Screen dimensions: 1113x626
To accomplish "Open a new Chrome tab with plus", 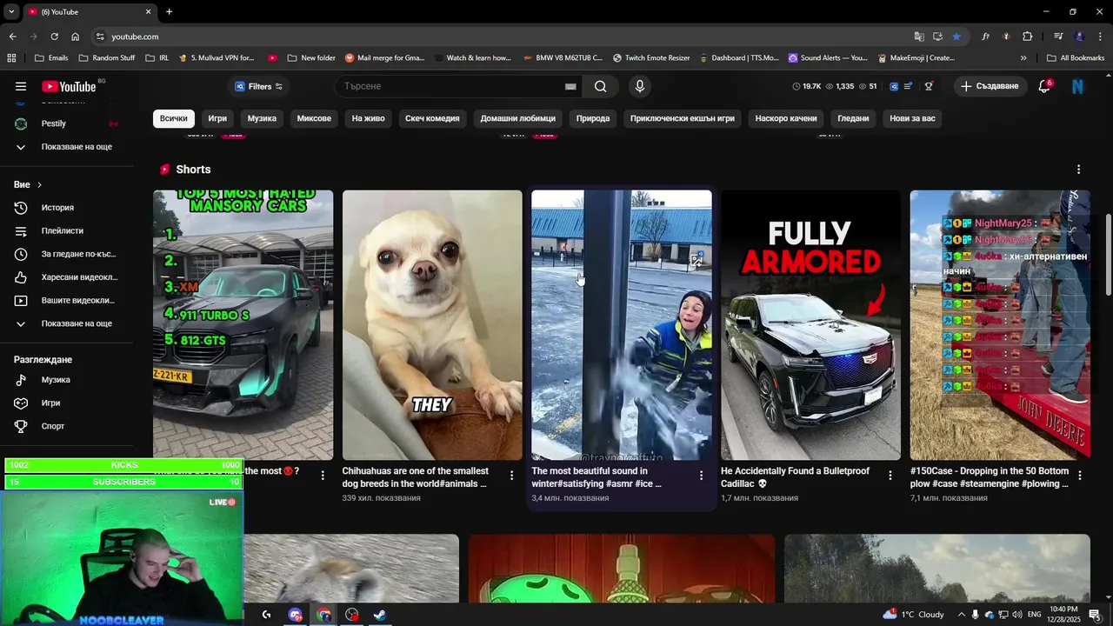I will point(169,11).
